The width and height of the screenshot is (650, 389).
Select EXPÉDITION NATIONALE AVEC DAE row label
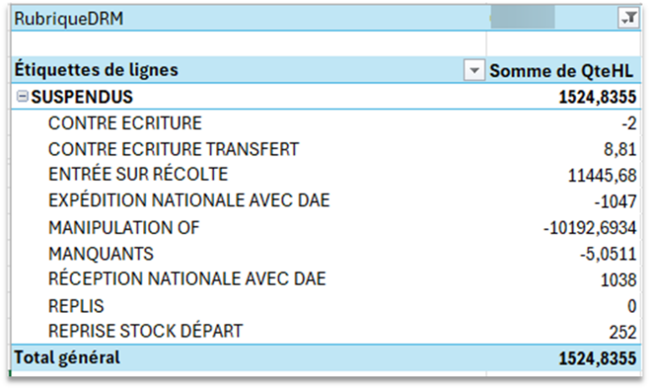pyautogui.click(x=189, y=201)
